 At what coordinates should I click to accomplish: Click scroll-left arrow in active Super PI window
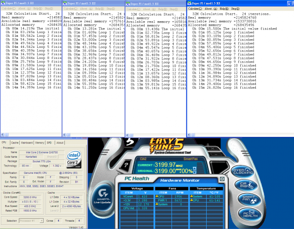[189, 135]
